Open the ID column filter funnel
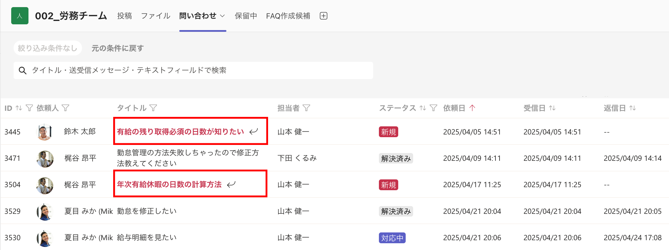This screenshot has width=669, height=250. point(29,108)
